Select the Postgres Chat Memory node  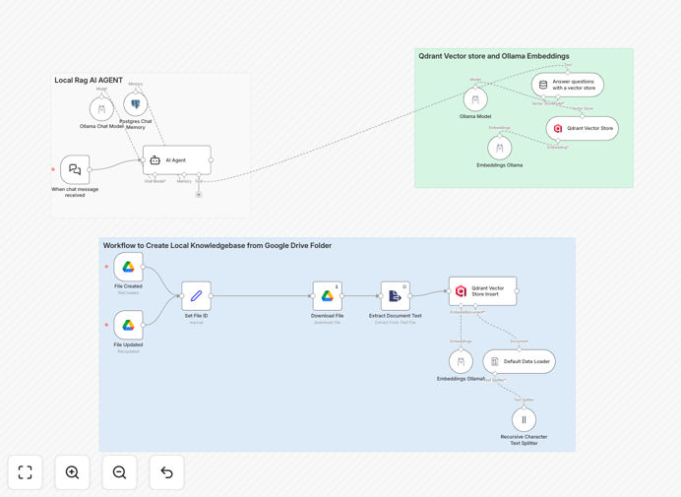pyautogui.click(x=136, y=104)
